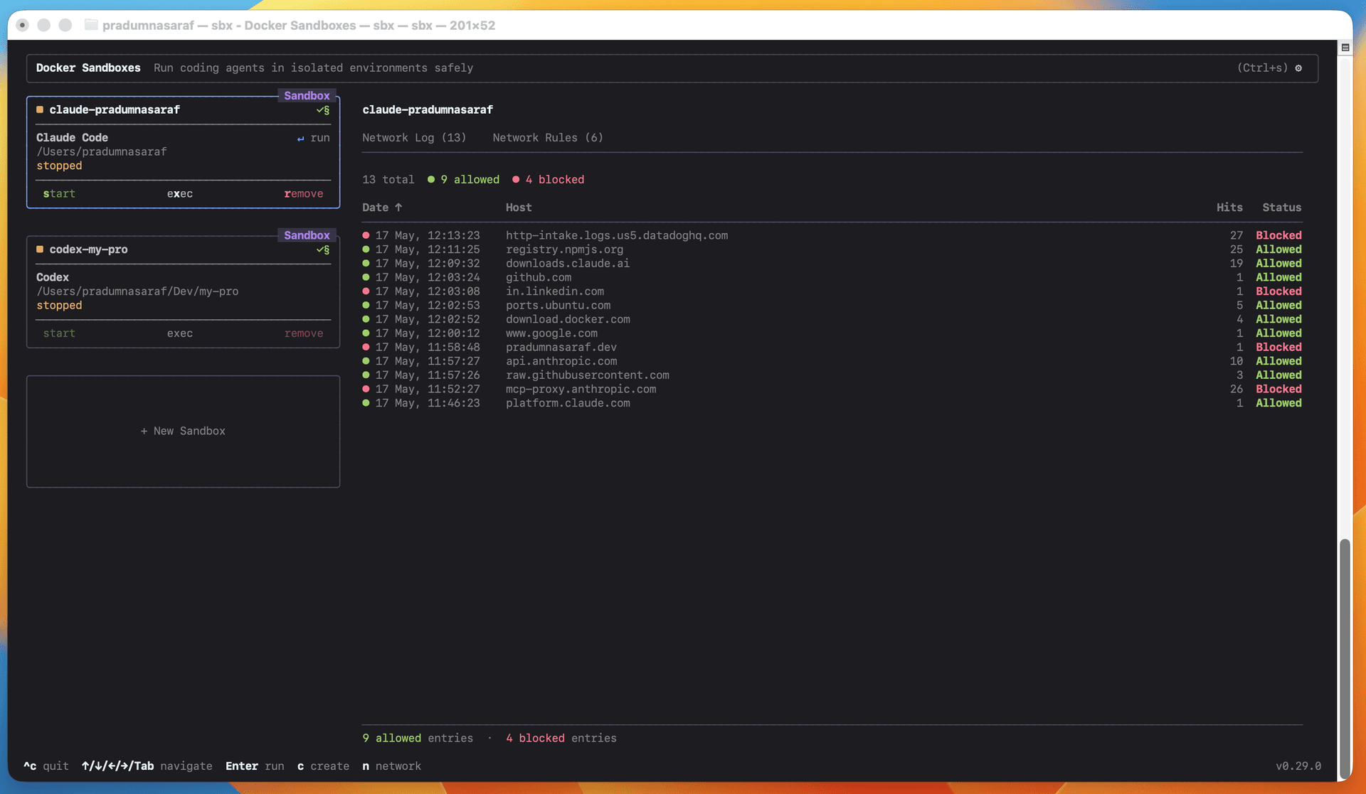
Task: Click the Docker Sandboxes header title
Action: (88, 68)
